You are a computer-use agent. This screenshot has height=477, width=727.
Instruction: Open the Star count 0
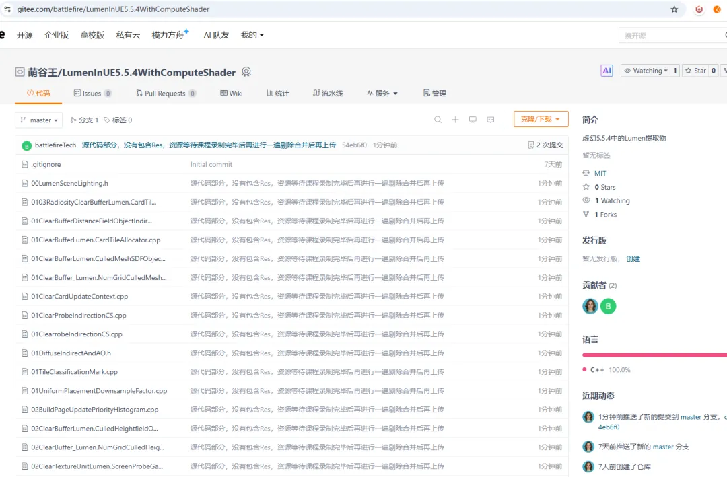713,71
